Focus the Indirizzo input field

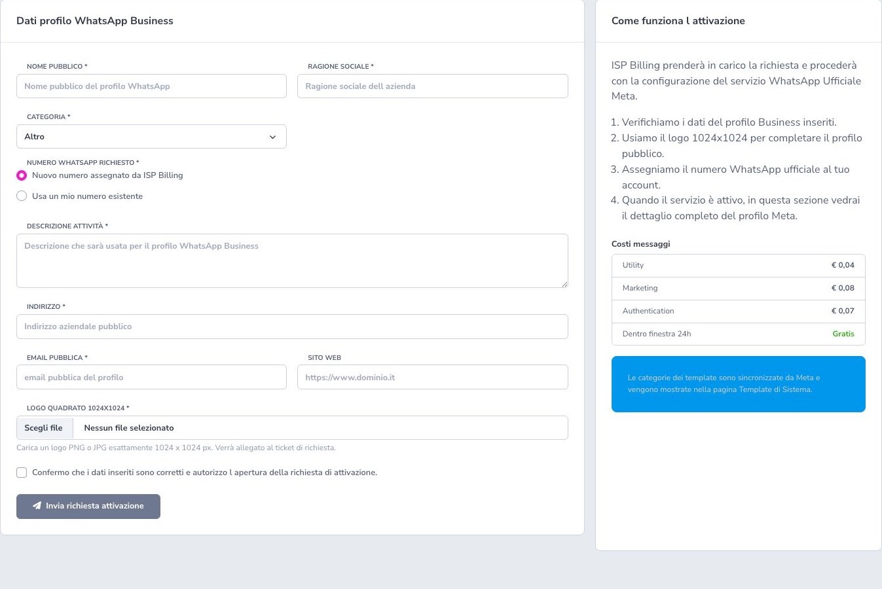point(292,327)
